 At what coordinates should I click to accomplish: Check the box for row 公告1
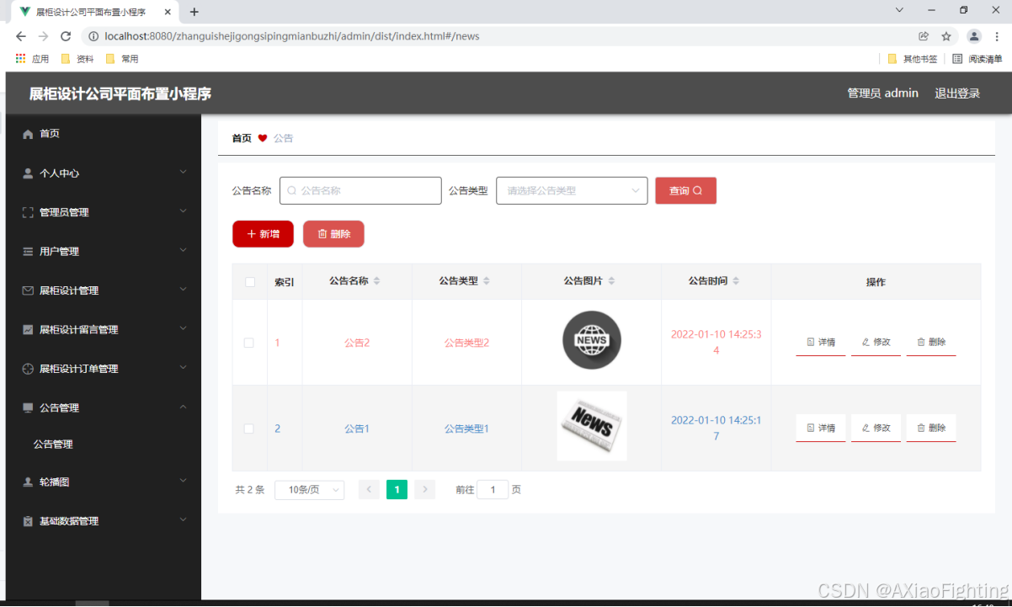click(x=248, y=429)
